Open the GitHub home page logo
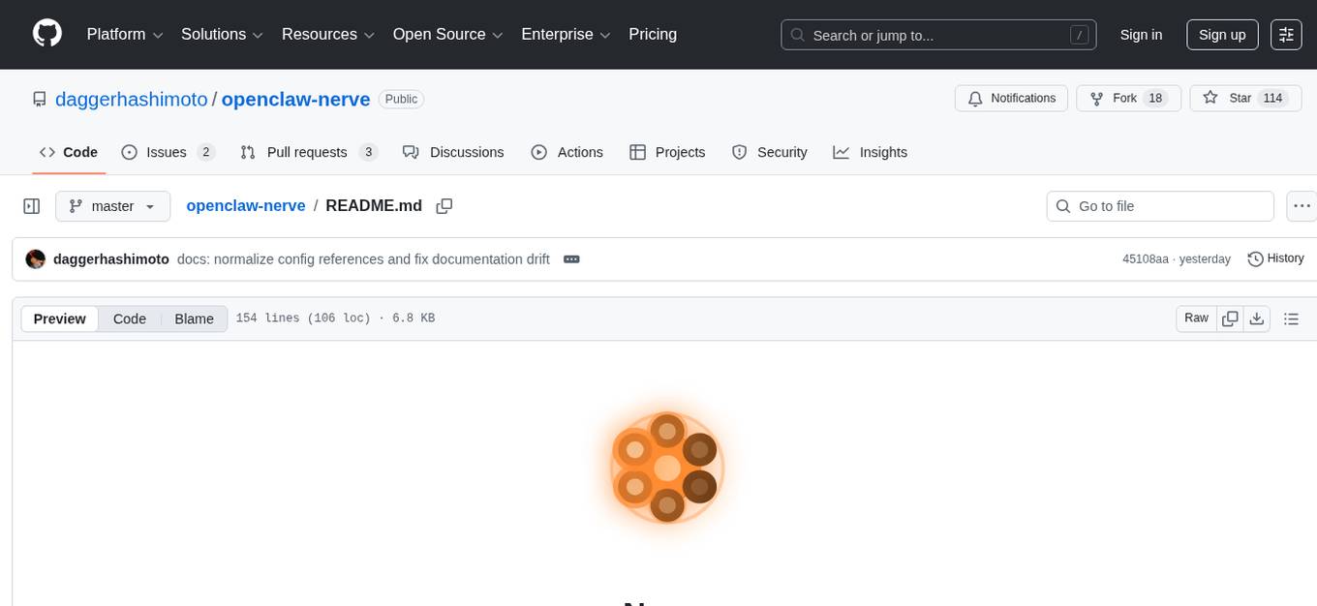1317x606 pixels. pyautogui.click(x=46, y=34)
